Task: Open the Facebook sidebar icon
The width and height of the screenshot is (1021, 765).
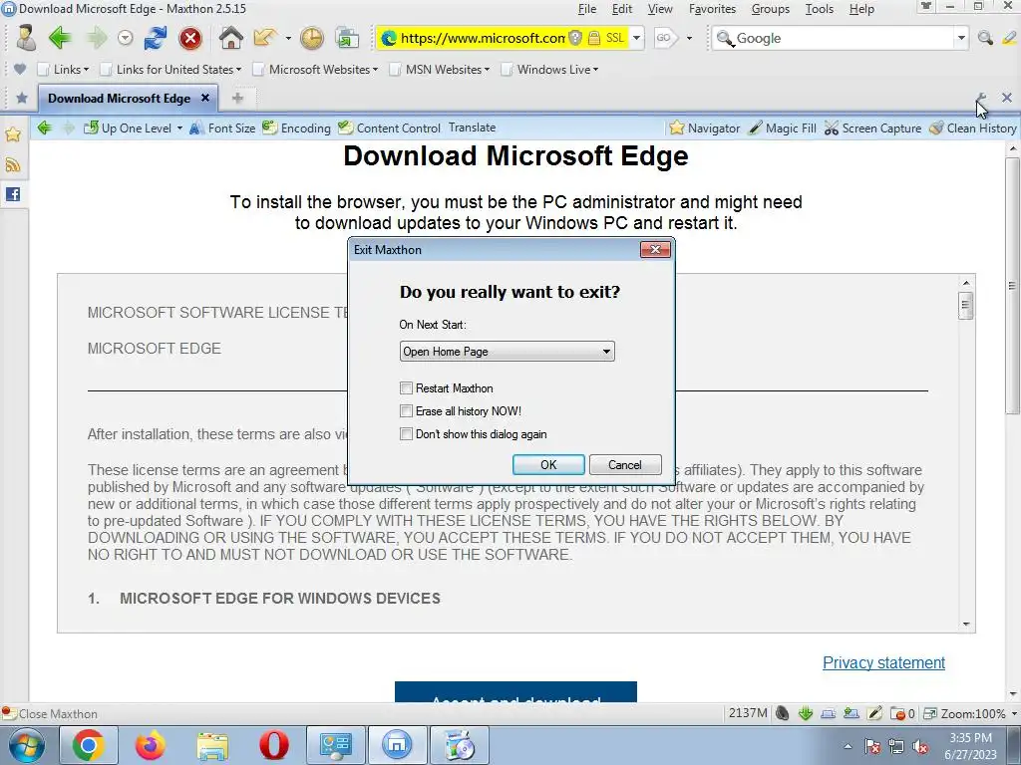Action: pos(13,194)
